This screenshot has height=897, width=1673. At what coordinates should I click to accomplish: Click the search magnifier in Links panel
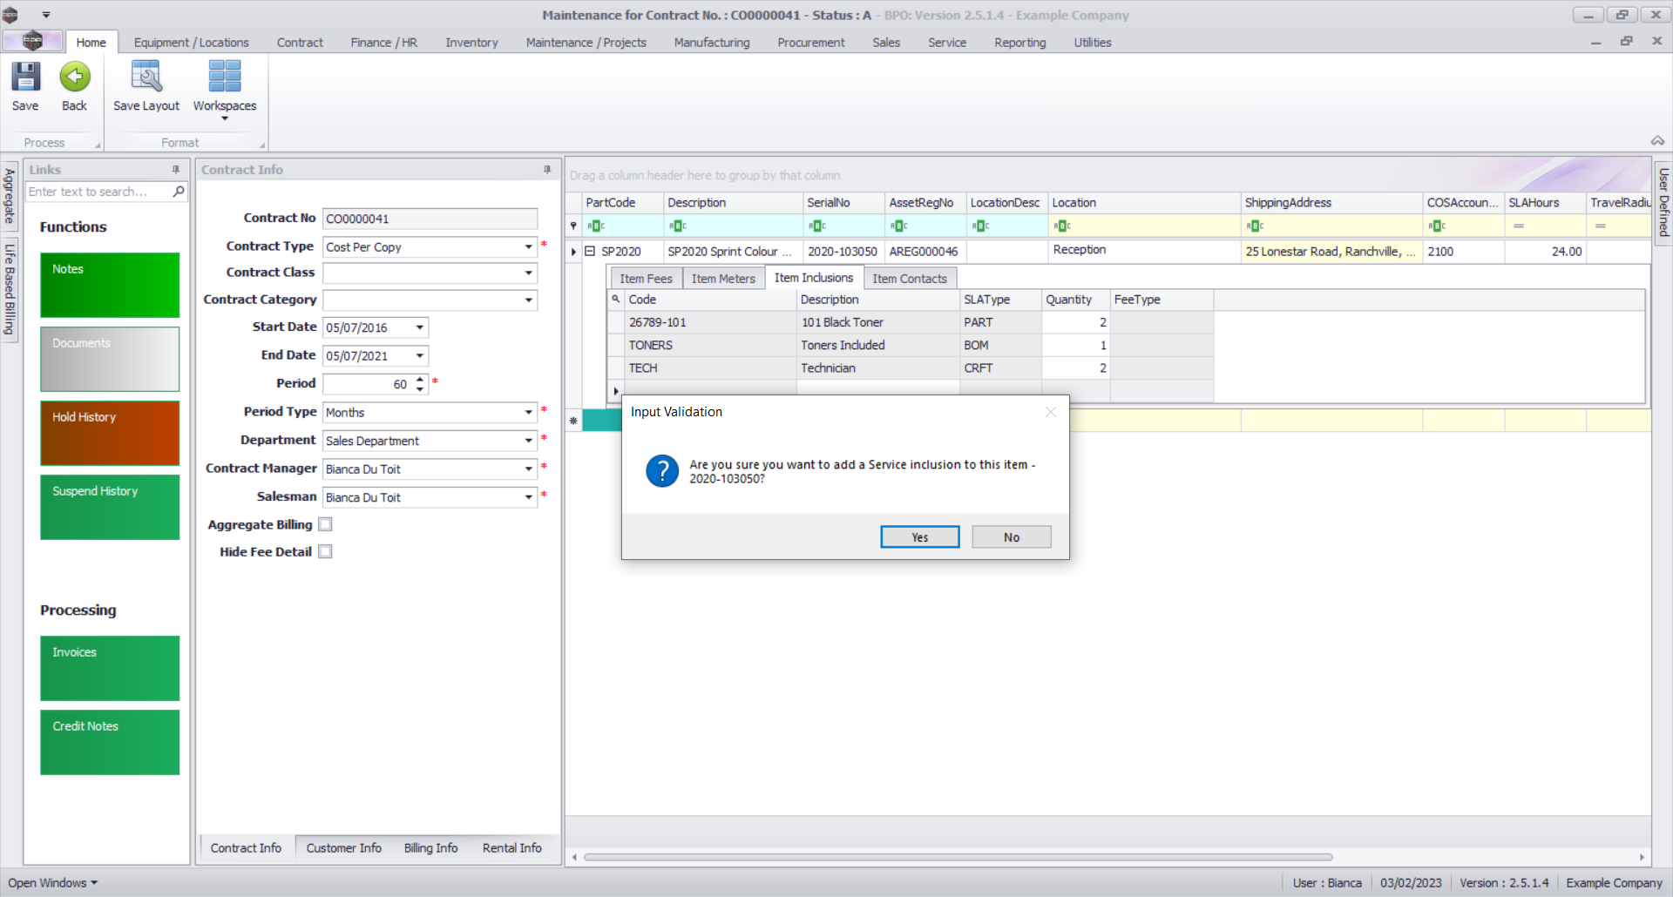(x=179, y=192)
